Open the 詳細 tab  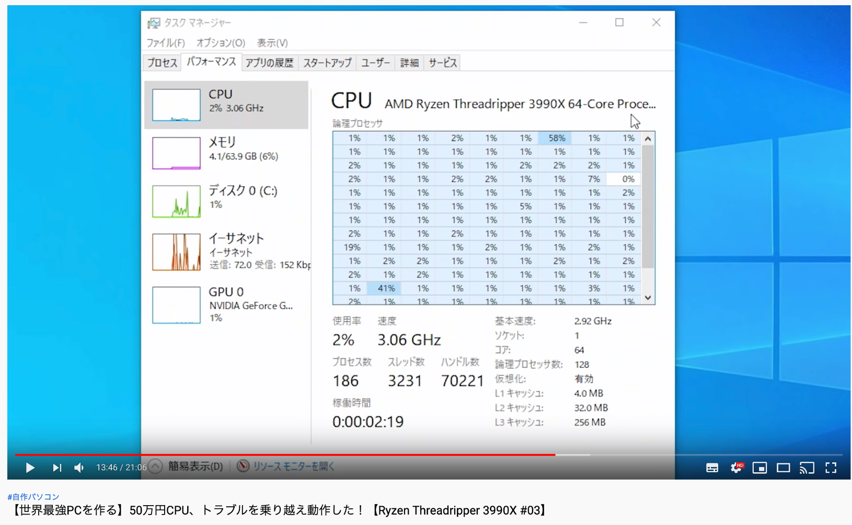tap(409, 63)
